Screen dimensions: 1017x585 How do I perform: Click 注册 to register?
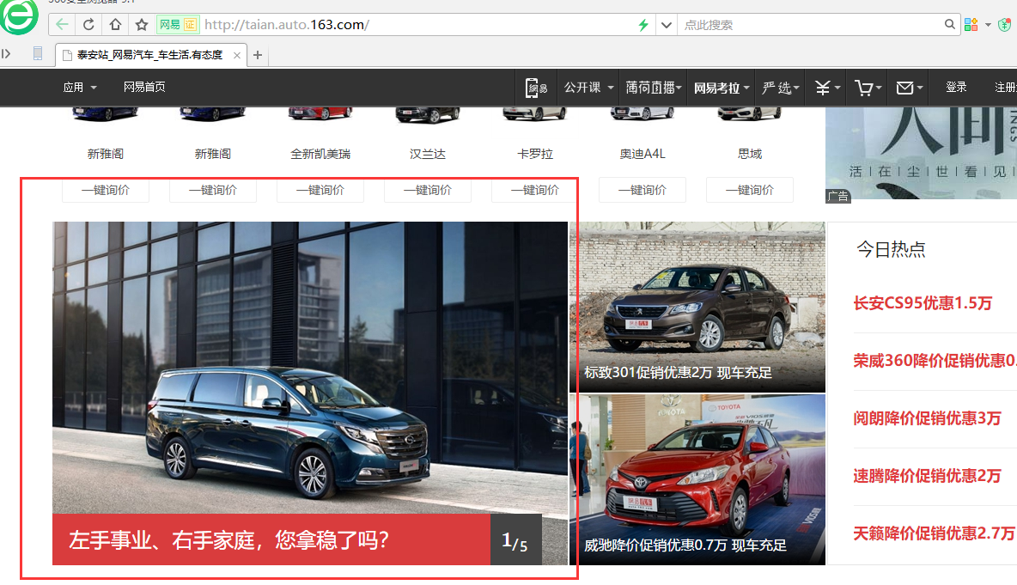(x=1006, y=87)
